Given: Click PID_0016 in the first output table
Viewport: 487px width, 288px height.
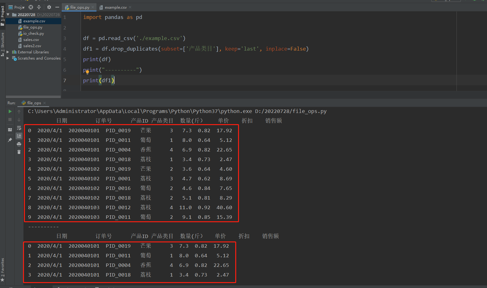Looking at the screenshot, I should [x=118, y=188].
